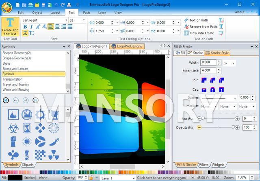The width and height of the screenshot is (260, 181).
Task: Go to previous symbols page arrow
Action: [x=16, y=100]
